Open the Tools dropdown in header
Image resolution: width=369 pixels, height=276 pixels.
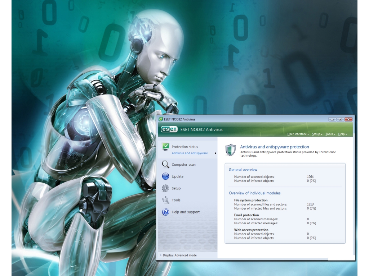click(x=330, y=134)
